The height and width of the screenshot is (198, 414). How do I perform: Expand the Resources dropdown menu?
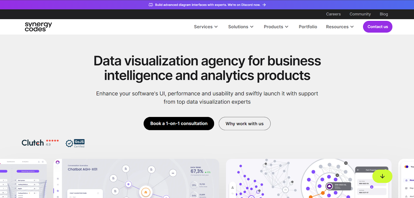click(339, 27)
